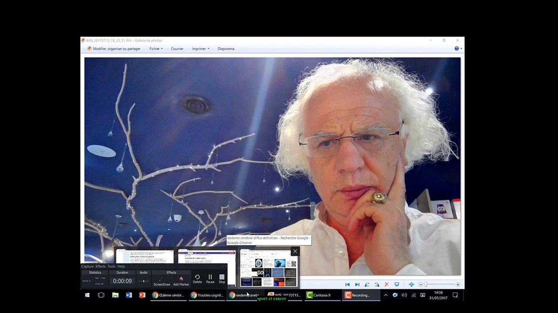Open the Windows Start menu

click(87, 295)
